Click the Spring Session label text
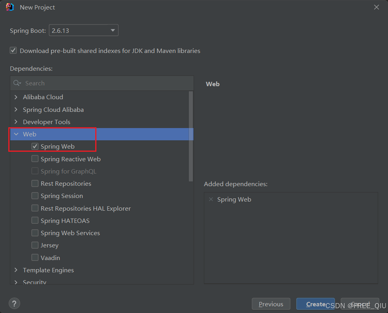388x313 pixels. (62, 196)
